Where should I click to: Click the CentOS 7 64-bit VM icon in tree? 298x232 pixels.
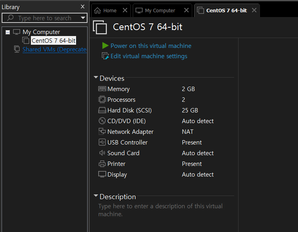pos(26,40)
